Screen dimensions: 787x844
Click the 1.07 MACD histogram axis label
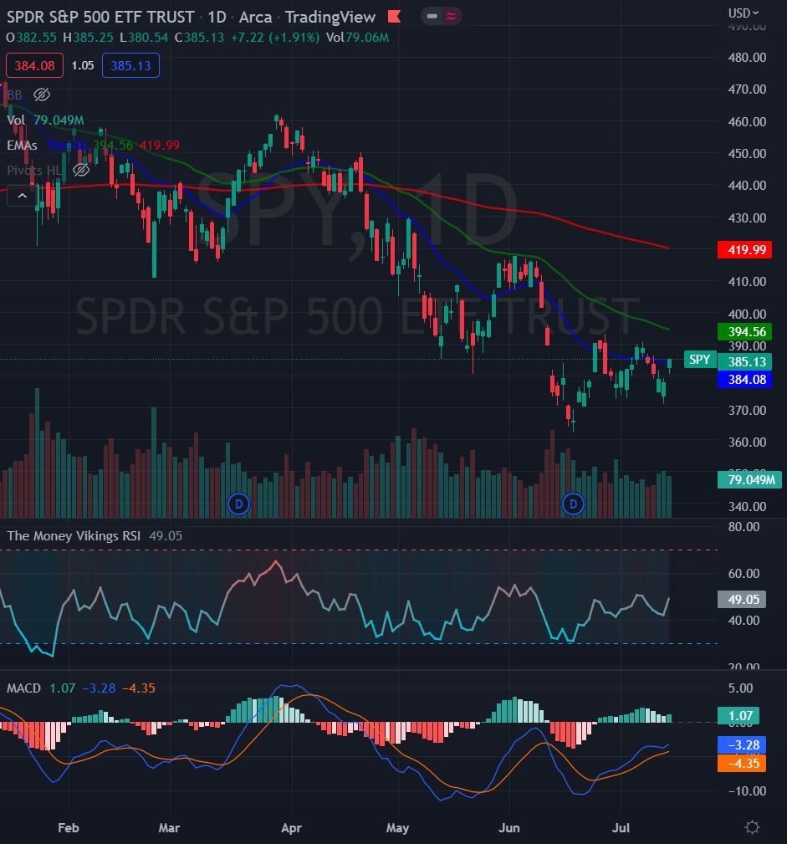[739, 716]
